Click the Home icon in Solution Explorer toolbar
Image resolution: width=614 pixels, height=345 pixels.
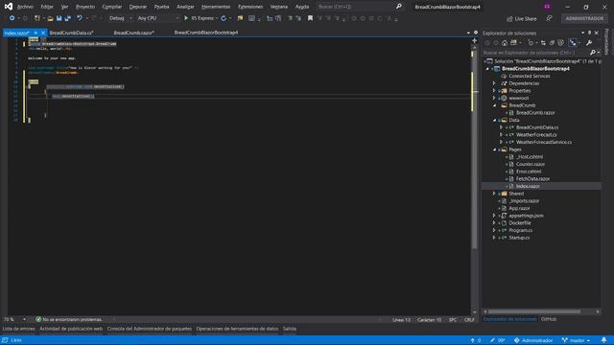tap(505, 43)
